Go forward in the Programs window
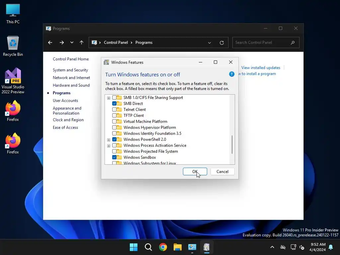The width and height of the screenshot is (340, 255). 62,42
